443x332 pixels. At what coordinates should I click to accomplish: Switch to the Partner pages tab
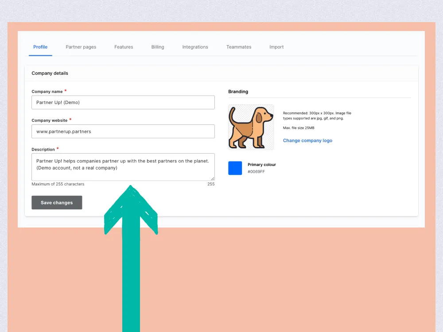coord(81,47)
